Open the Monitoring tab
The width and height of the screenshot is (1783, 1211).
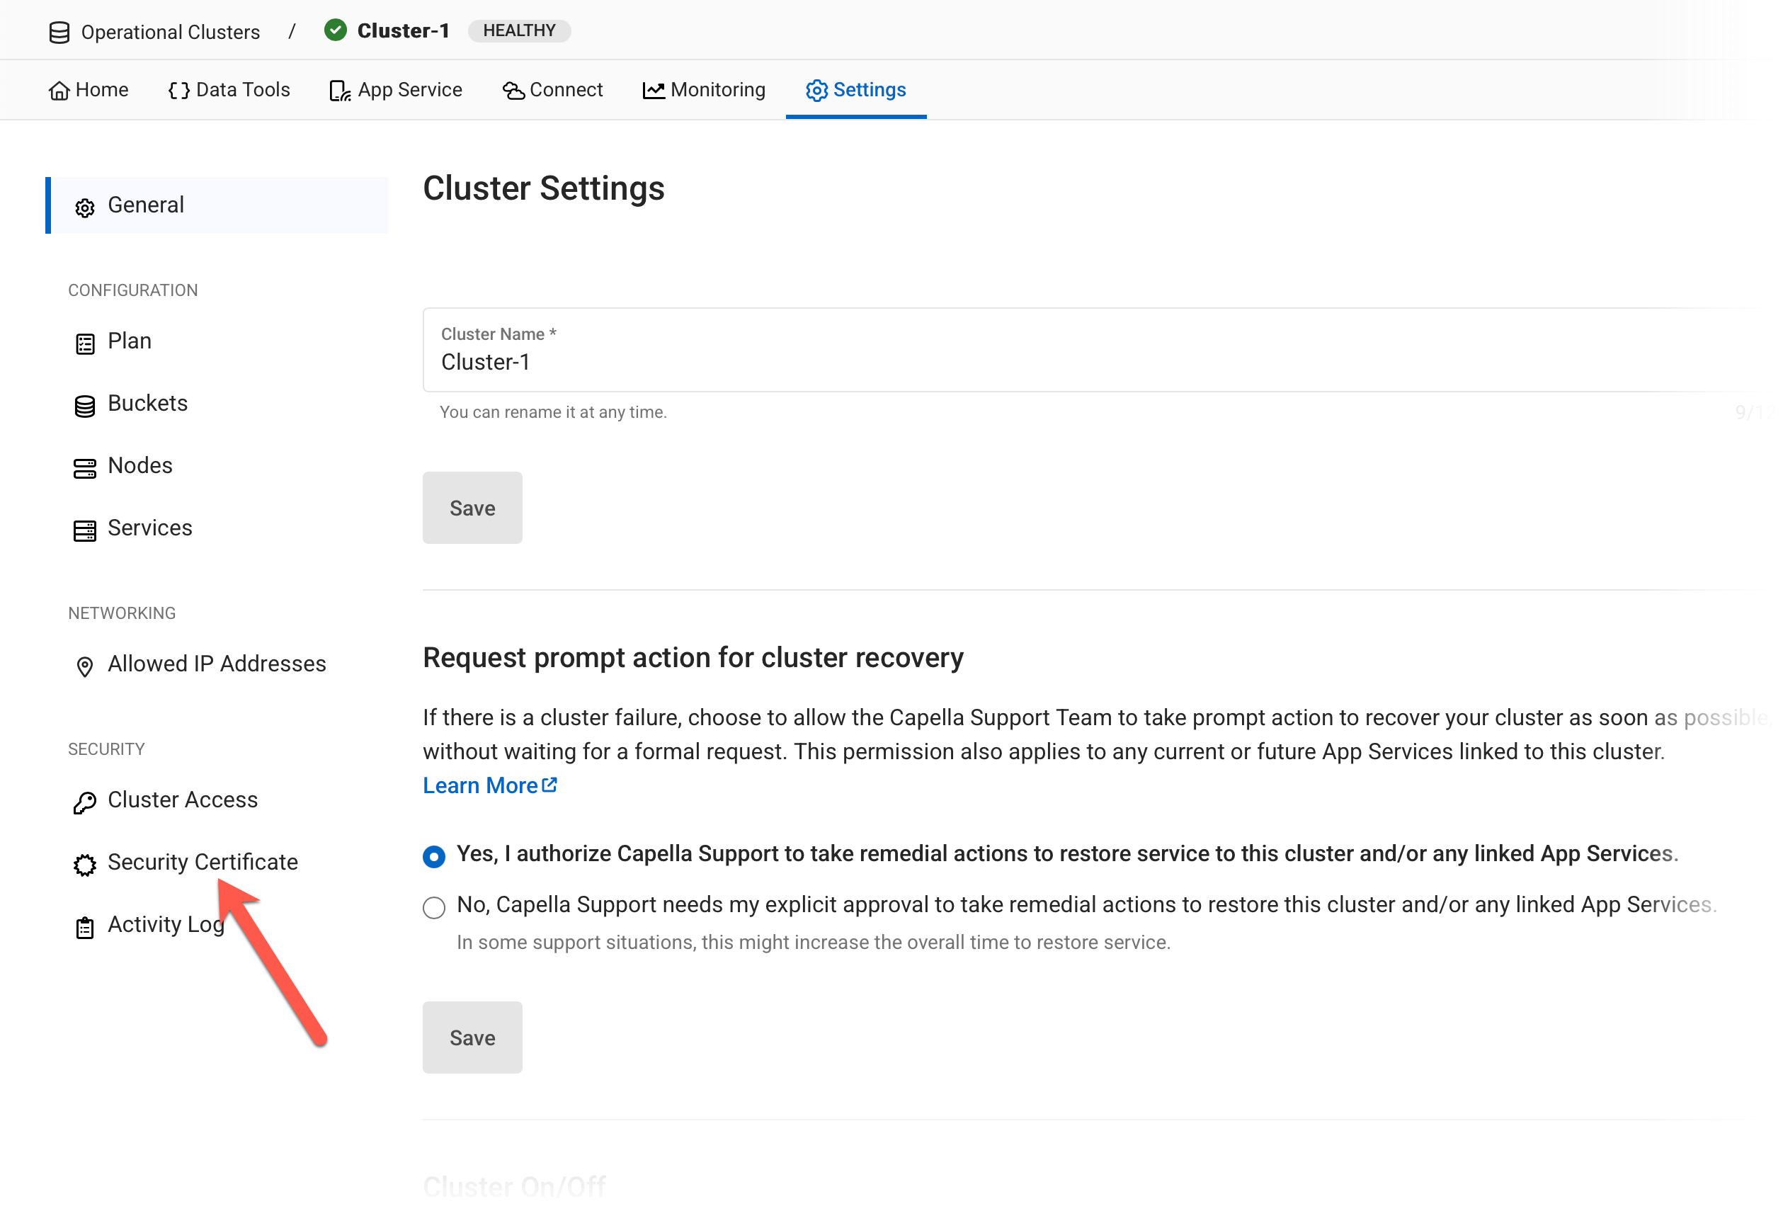coord(704,90)
